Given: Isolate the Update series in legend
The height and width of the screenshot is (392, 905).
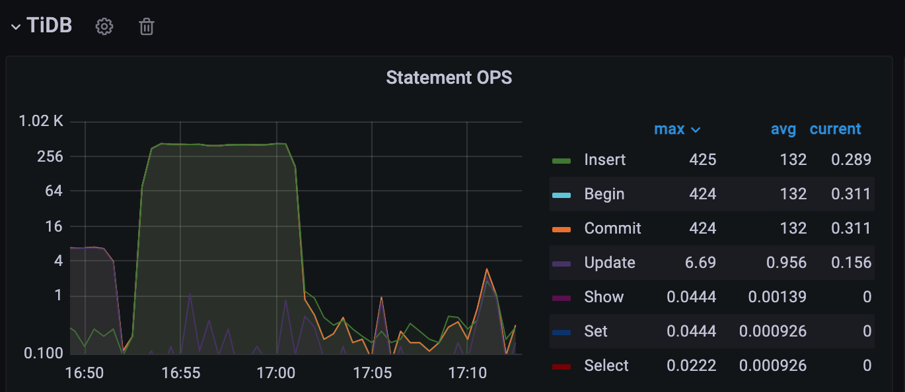Looking at the screenshot, I should [x=610, y=263].
